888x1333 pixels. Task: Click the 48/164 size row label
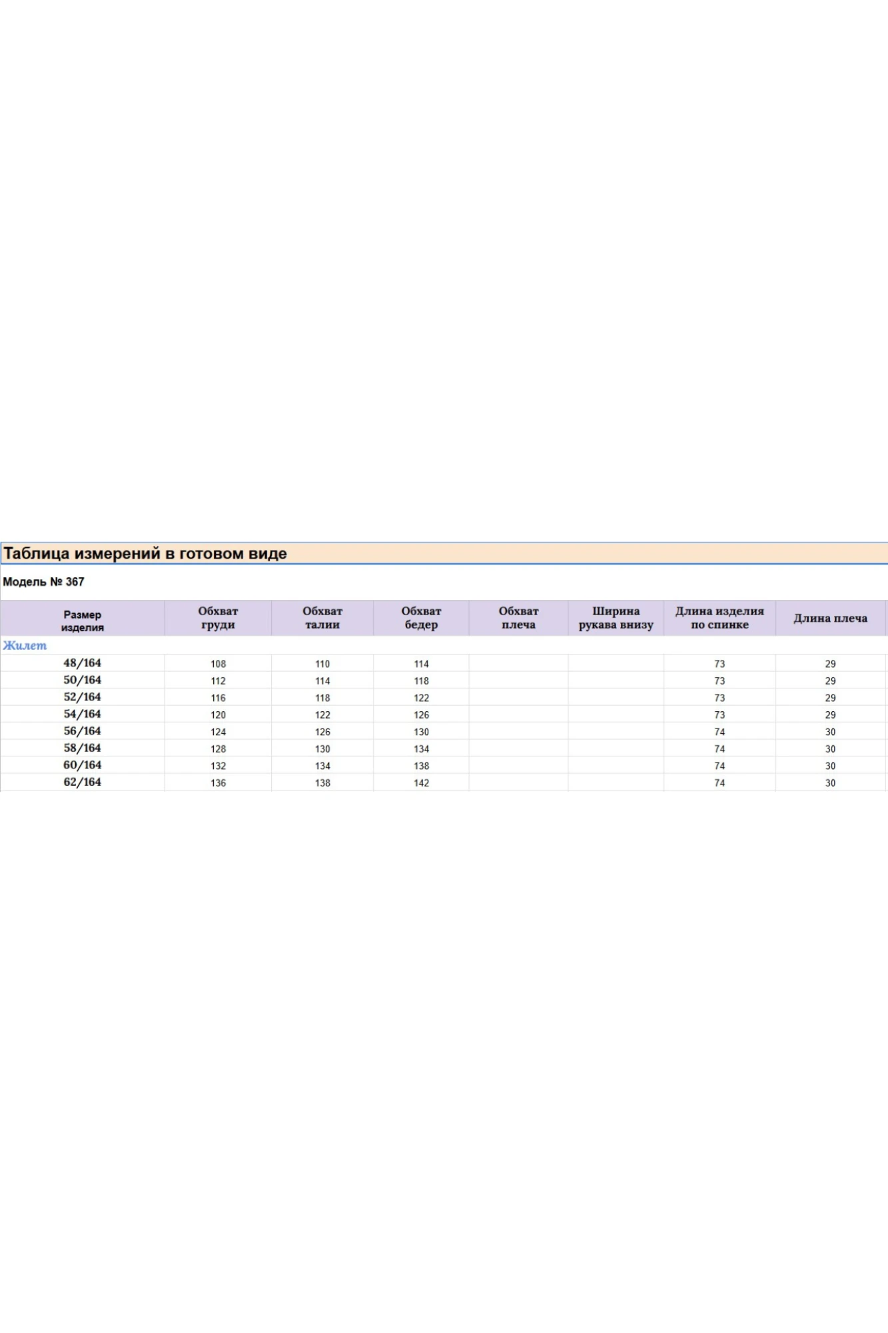[83, 663]
